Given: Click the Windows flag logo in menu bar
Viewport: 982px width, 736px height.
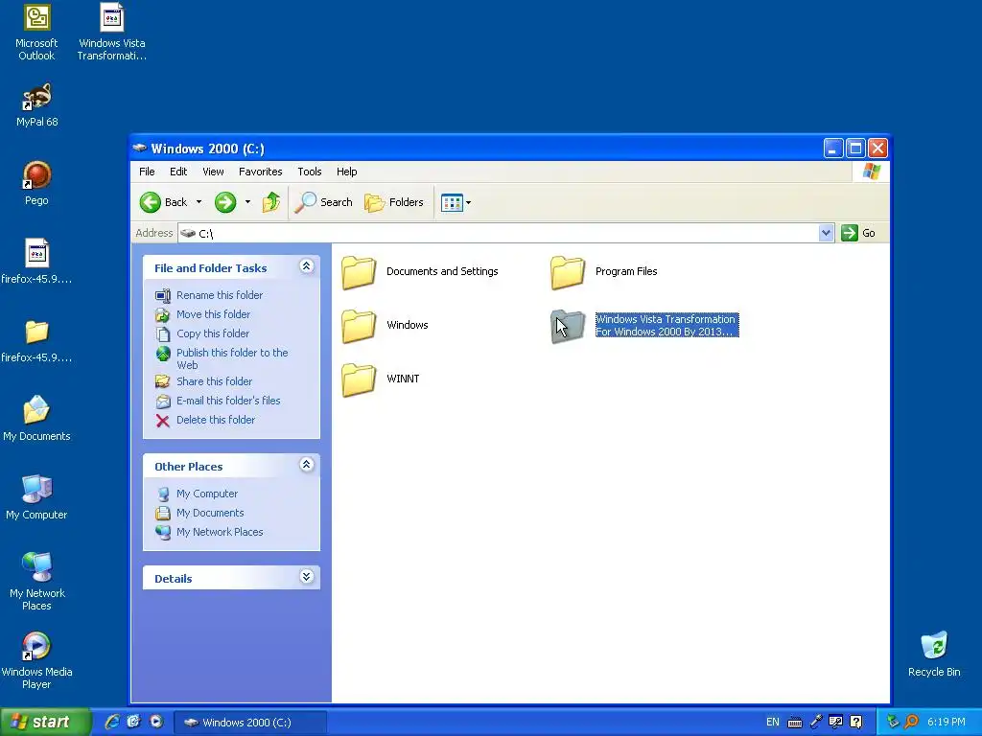Looking at the screenshot, I should click(871, 172).
